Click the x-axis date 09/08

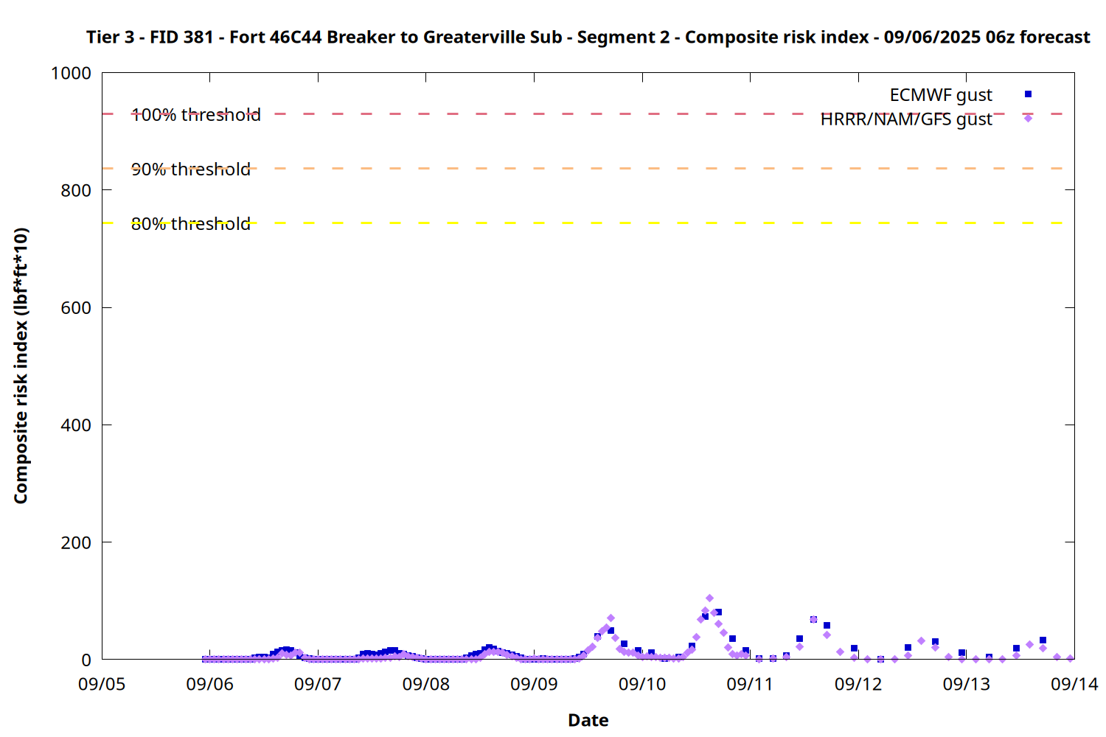[426, 684]
